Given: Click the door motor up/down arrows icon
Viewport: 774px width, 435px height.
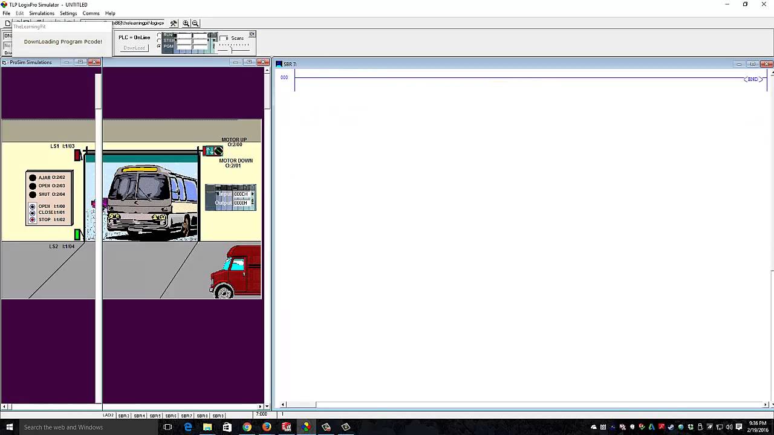Looking at the screenshot, I should point(209,151).
